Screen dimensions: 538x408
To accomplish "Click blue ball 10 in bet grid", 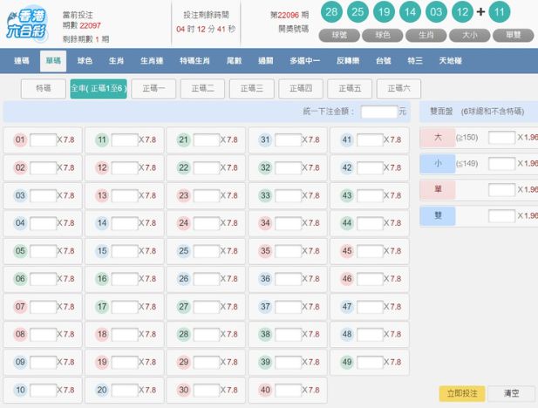I will pyautogui.click(x=20, y=390).
